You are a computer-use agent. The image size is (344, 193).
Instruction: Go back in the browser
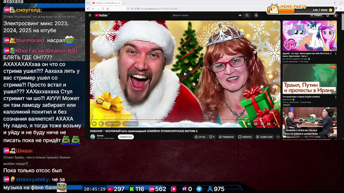tap(93, 9)
